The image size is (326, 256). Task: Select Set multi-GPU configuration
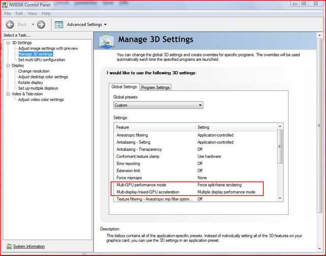point(42,60)
